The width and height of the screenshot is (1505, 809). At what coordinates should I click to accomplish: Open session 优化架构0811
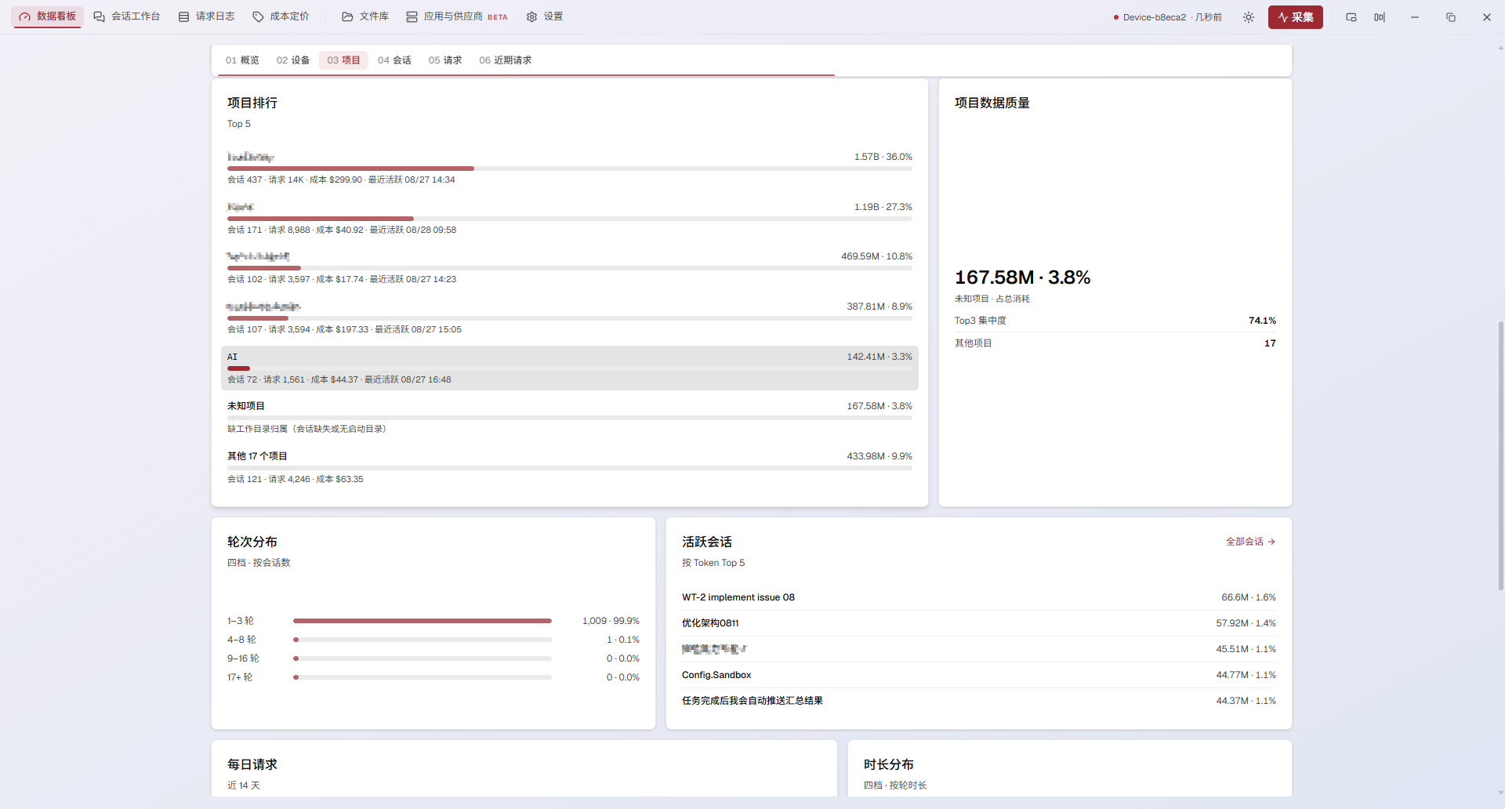pyautogui.click(x=979, y=623)
